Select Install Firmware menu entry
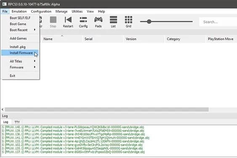The height and width of the screenshot is (158, 237). tap(20, 53)
